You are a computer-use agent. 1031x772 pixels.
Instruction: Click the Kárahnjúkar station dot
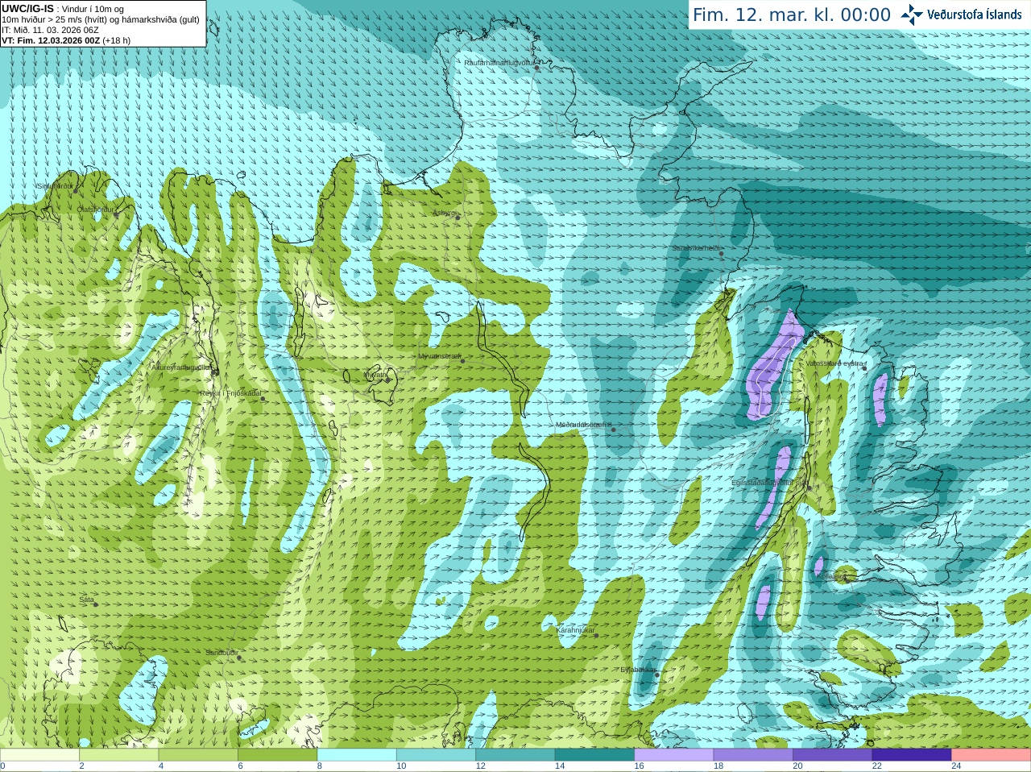[x=596, y=635]
